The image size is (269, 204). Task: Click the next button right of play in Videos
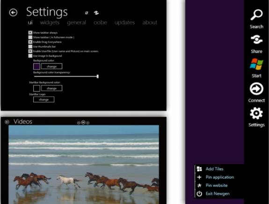coord(88,123)
